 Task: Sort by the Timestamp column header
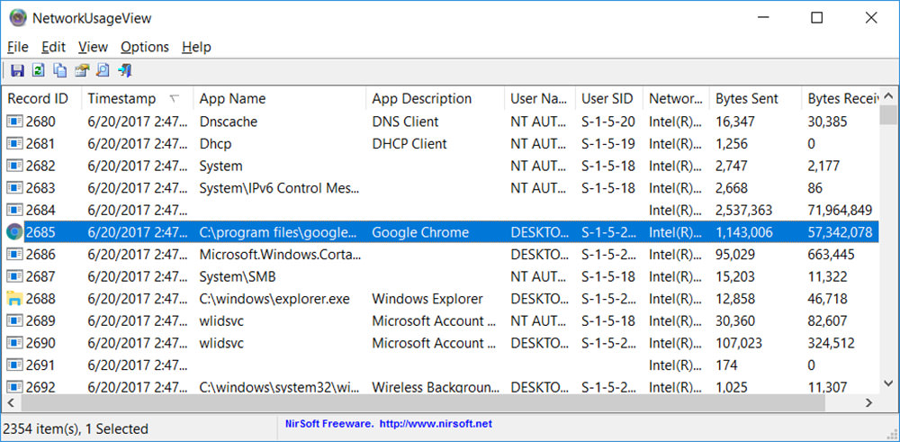(x=121, y=99)
